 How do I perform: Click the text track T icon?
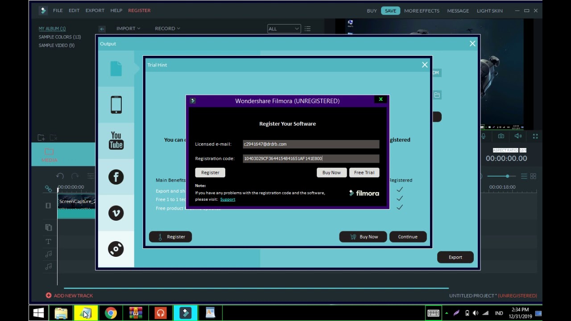point(48,242)
